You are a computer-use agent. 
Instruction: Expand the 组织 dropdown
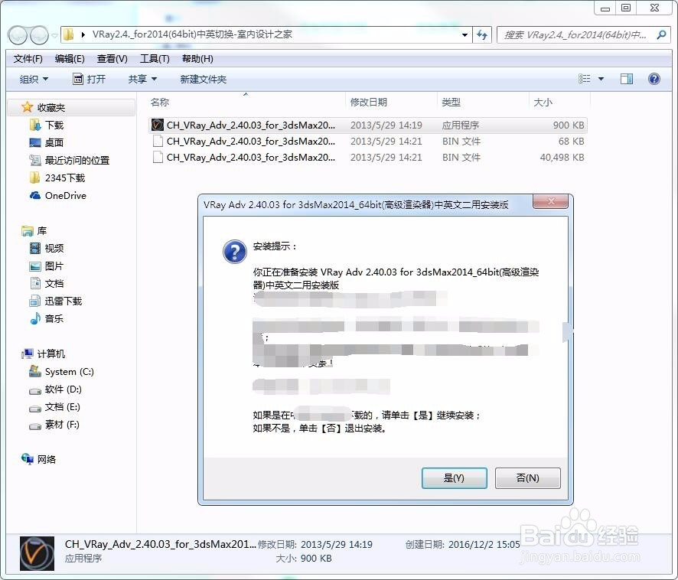tap(34, 79)
